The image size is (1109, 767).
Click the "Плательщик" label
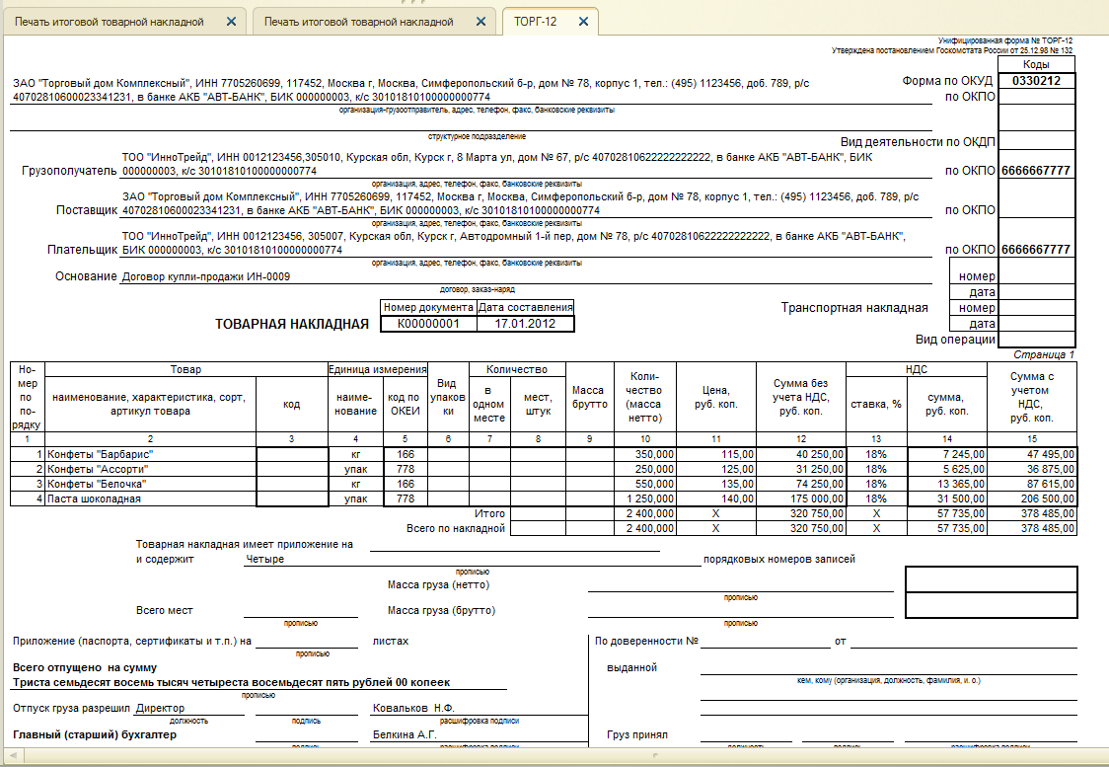[x=82, y=250]
